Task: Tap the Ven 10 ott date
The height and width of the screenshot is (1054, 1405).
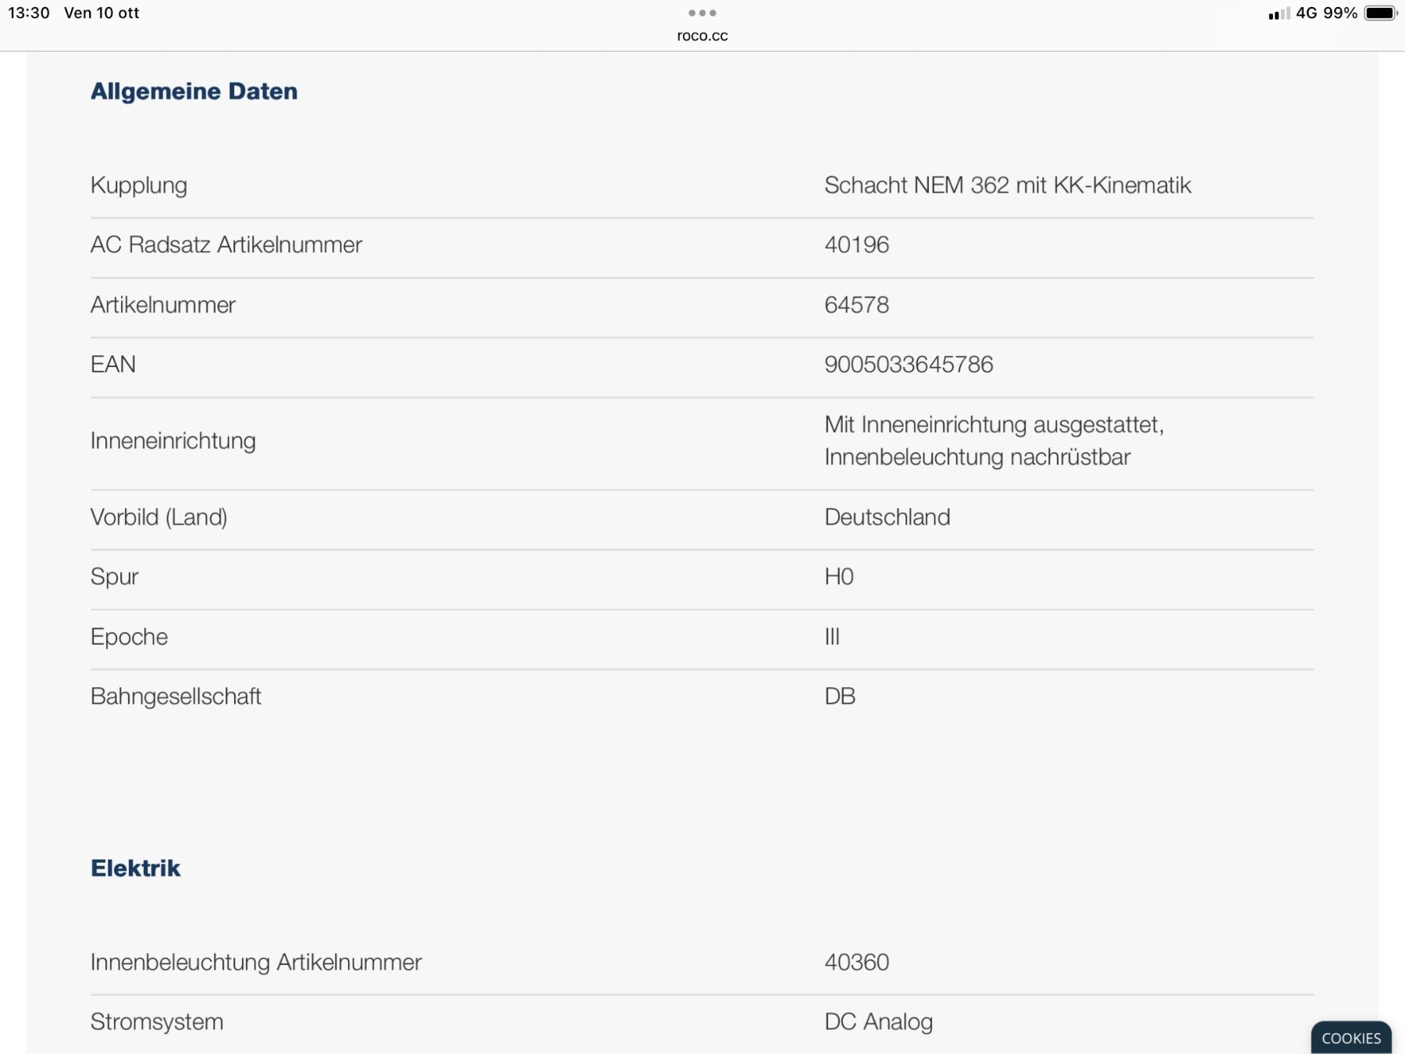Action: (101, 13)
